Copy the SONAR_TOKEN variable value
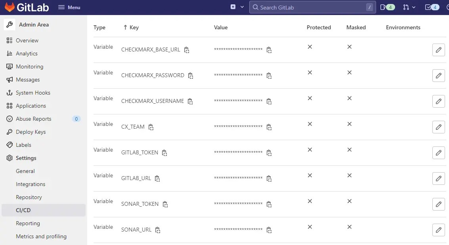 [269, 204]
